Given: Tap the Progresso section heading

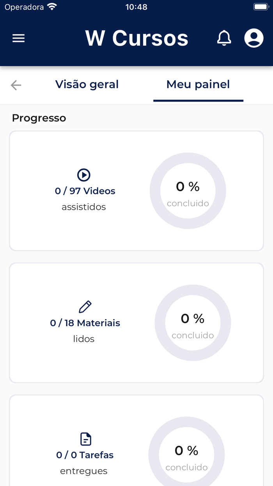Looking at the screenshot, I should click(x=39, y=118).
